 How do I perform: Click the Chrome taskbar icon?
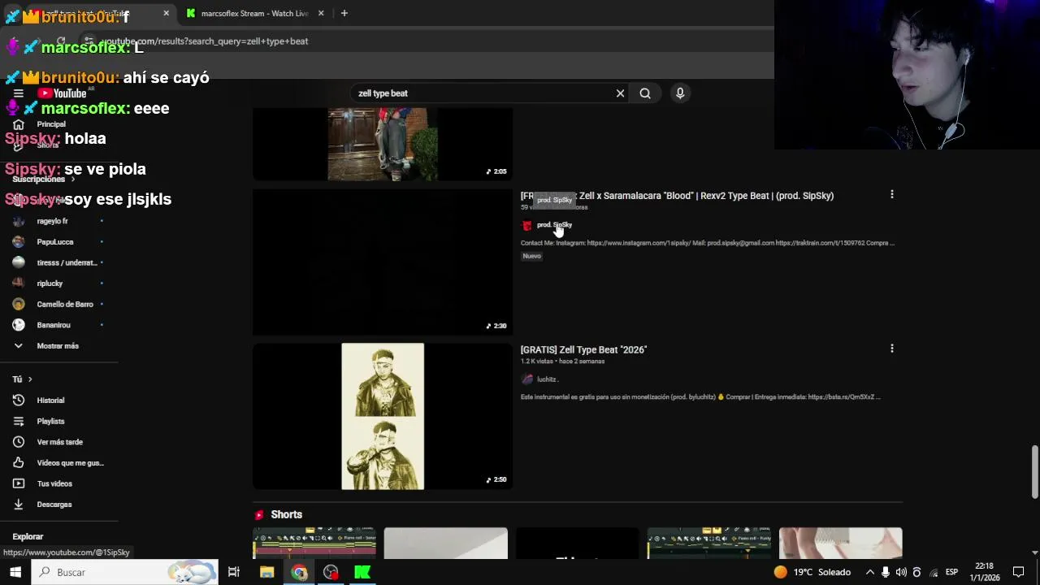pos(299,572)
